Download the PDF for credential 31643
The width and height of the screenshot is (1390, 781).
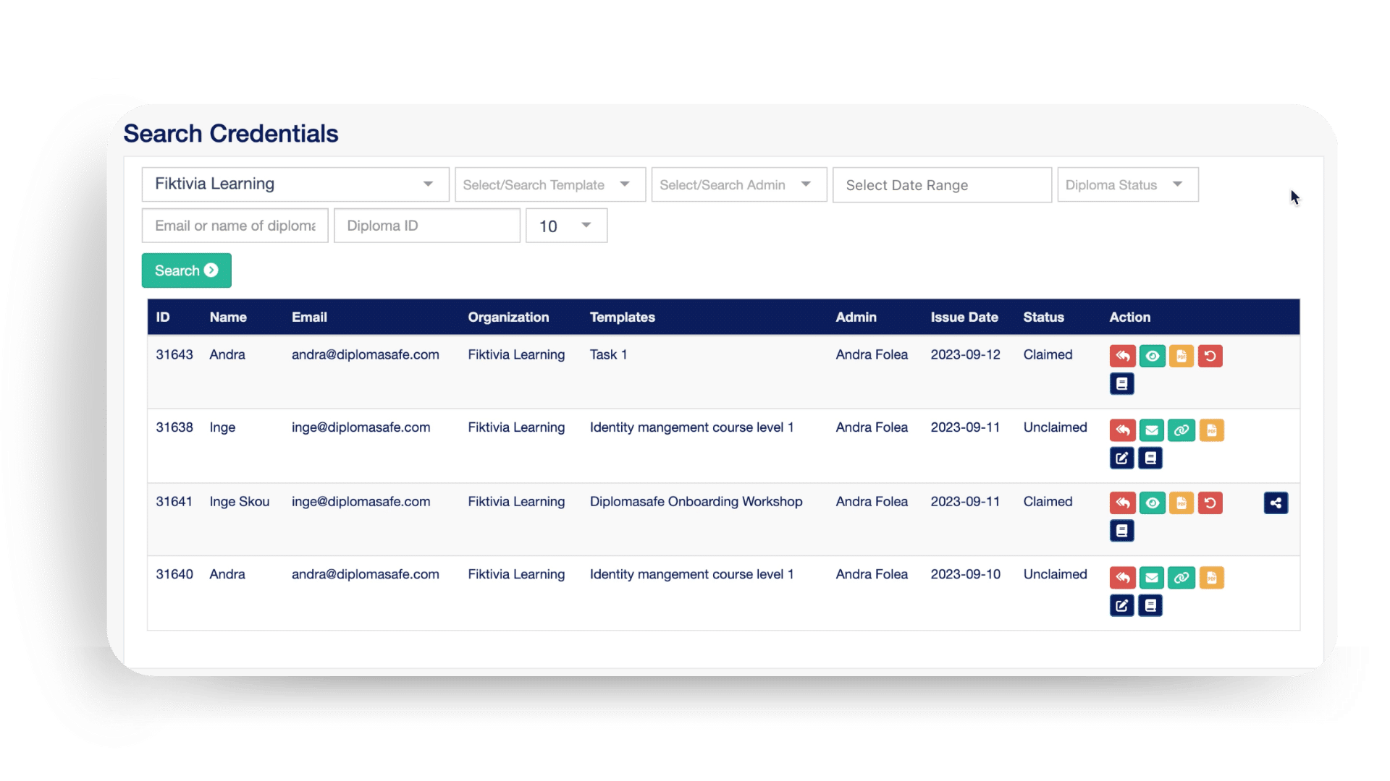[x=1182, y=356]
